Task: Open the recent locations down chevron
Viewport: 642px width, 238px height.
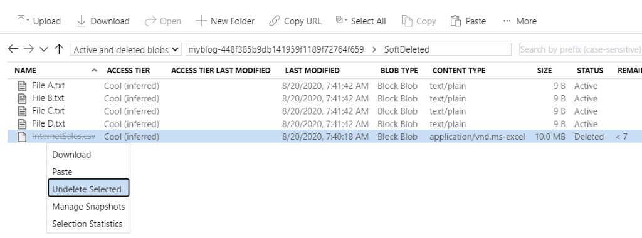Action: coord(44,50)
